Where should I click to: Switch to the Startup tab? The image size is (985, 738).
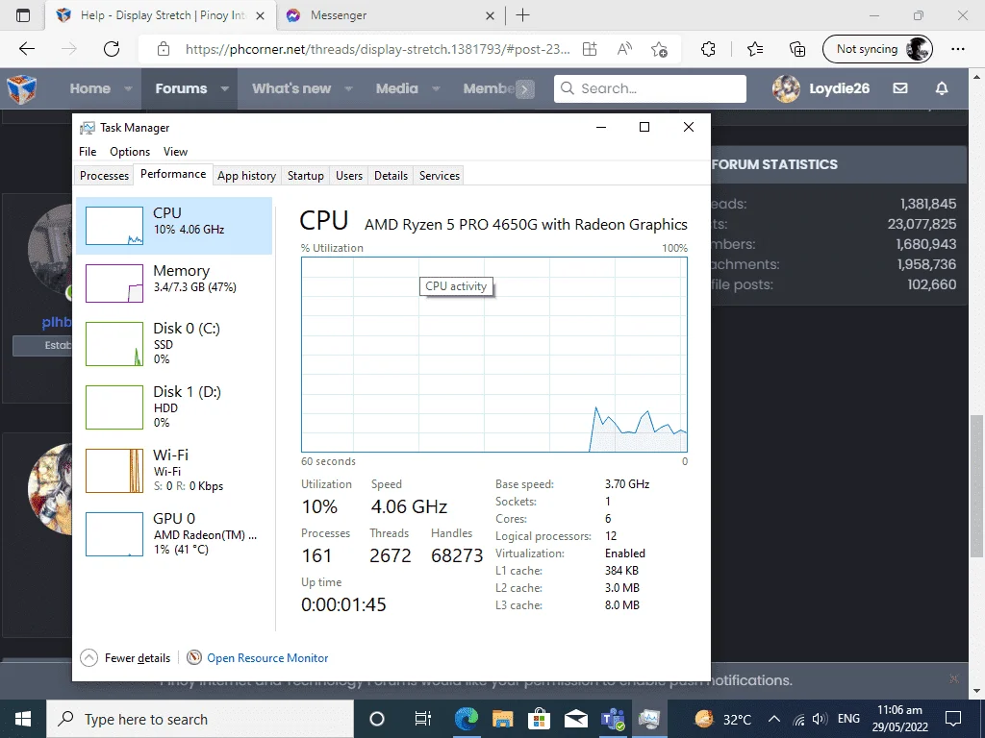coord(305,176)
